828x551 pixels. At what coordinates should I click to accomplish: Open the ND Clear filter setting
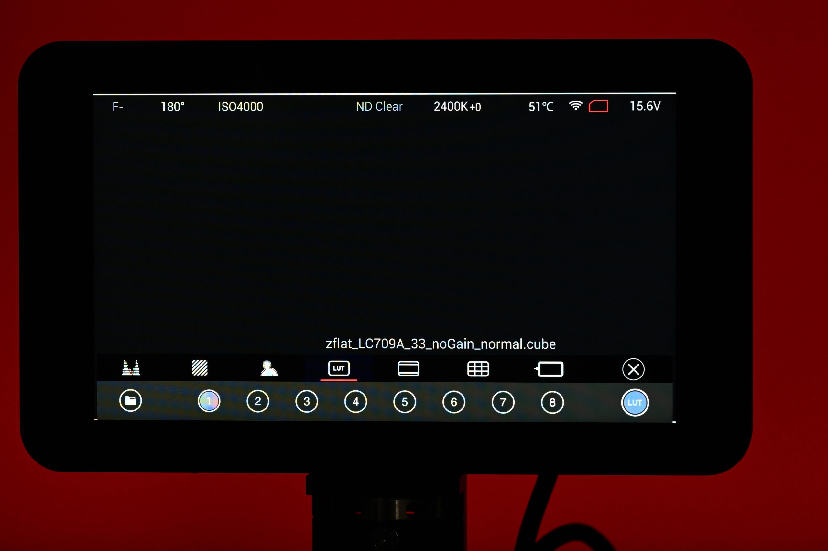(x=379, y=106)
